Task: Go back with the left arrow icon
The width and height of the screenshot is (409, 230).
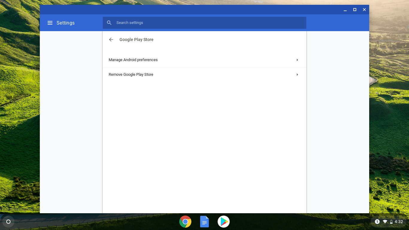Action: [x=111, y=40]
